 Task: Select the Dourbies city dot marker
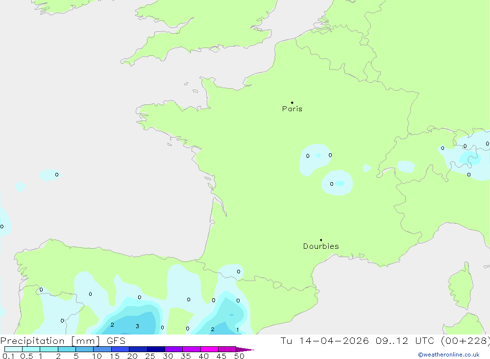coord(321,240)
